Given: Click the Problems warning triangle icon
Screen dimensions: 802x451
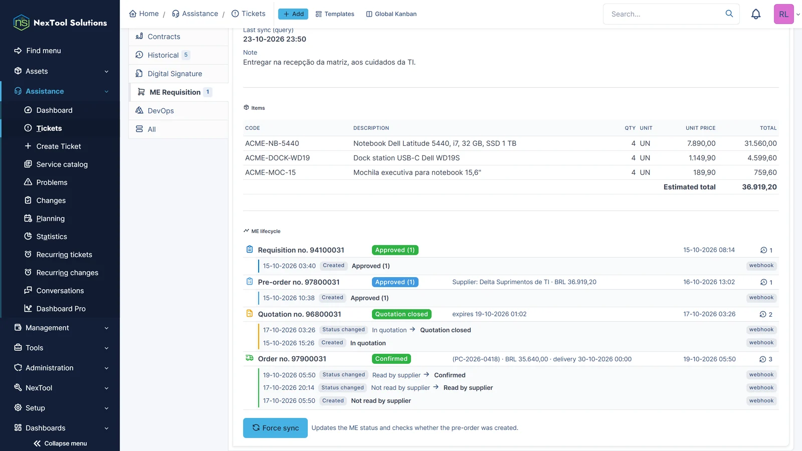Looking at the screenshot, I should coord(28,182).
